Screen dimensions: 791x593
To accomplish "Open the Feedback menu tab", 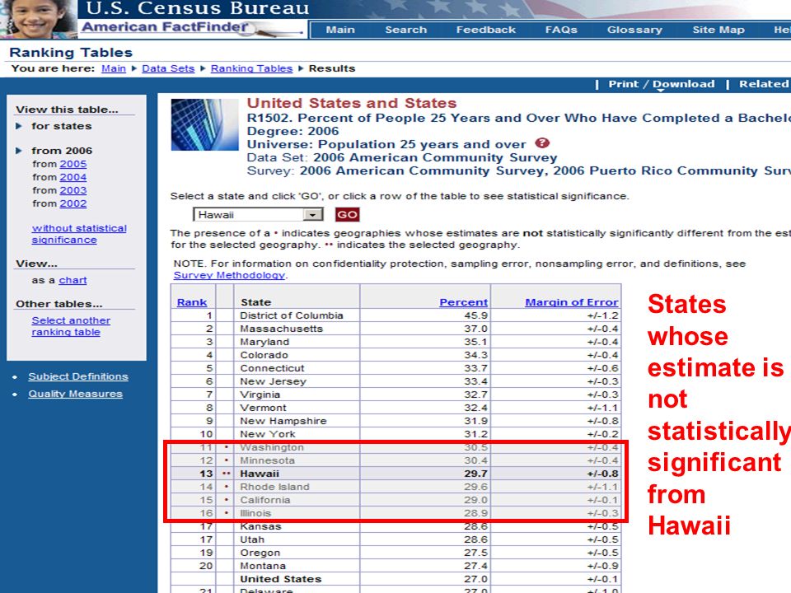I will (486, 30).
